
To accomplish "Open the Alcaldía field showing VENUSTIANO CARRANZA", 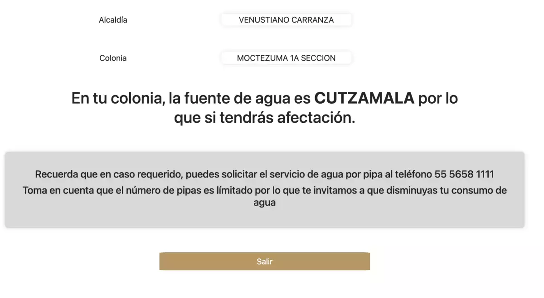I will pyautogui.click(x=286, y=20).
